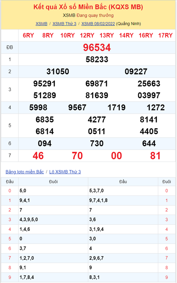The width and height of the screenshot is (177, 283).
Task: Click the Đang quay thưởng status text
Action: click(x=95, y=16)
